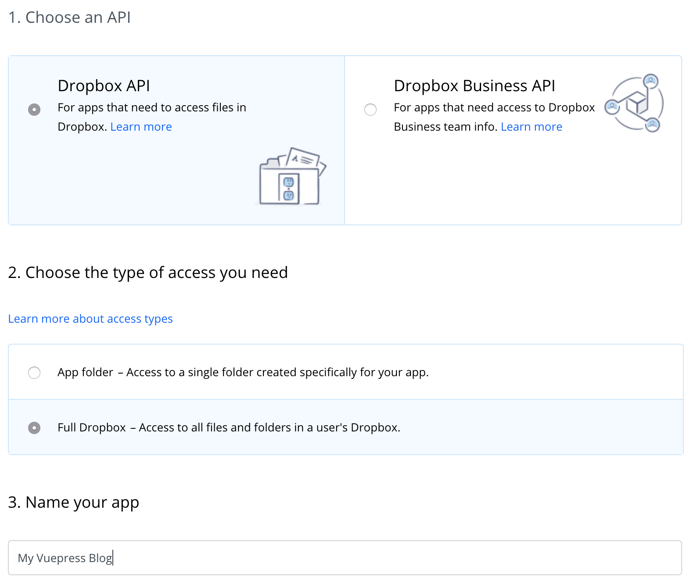This screenshot has height=584, width=690.
Task: Click the '3. Name your app' heading
Action: point(74,502)
